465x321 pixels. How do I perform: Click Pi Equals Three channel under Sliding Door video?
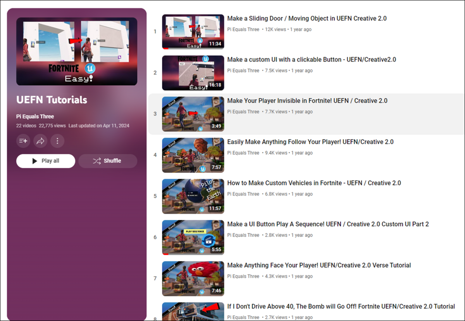point(243,29)
